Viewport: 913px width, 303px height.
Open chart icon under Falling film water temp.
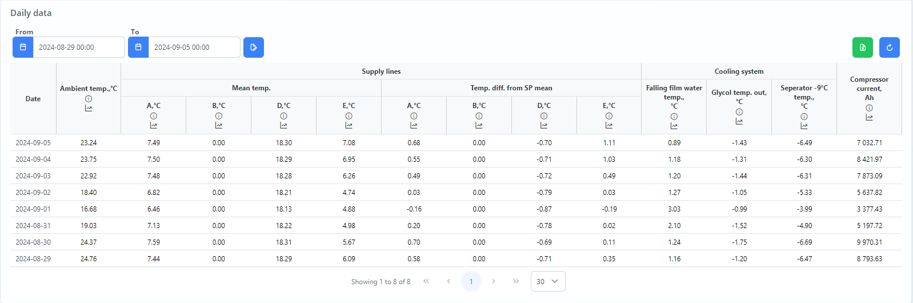pyautogui.click(x=674, y=126)
